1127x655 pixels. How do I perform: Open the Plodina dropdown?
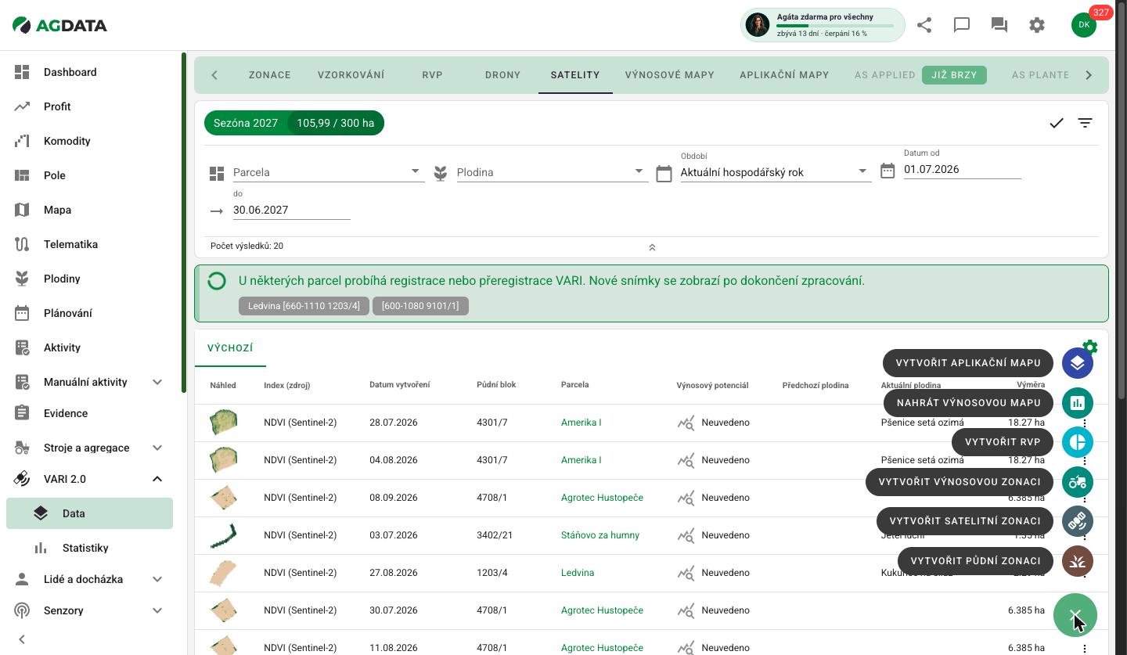[553, 172]
